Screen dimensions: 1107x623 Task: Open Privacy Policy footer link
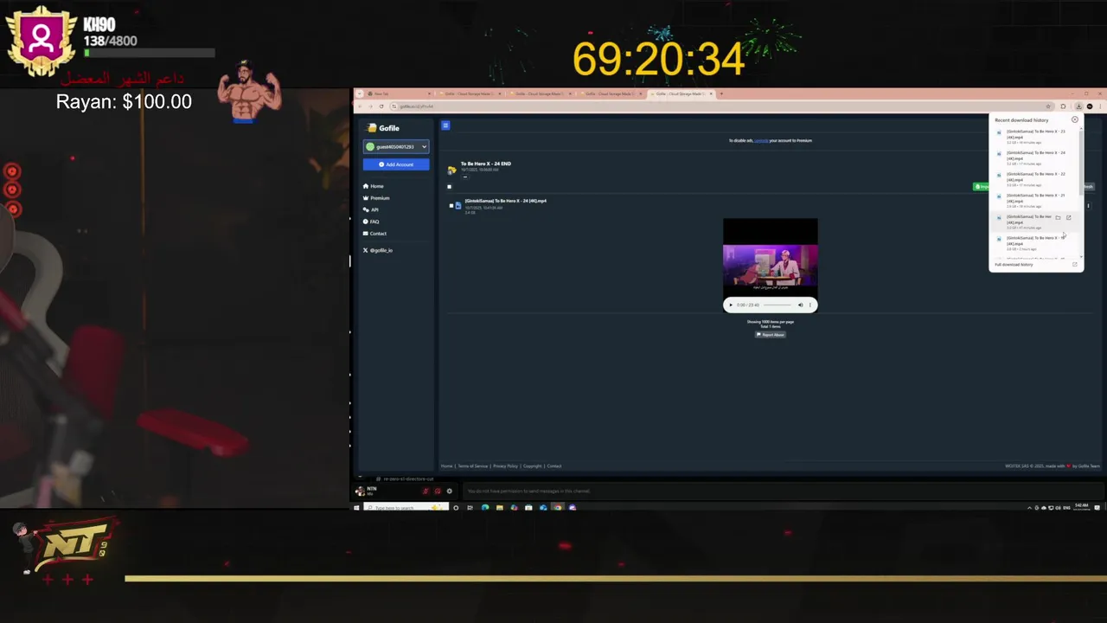coord(505,466)
